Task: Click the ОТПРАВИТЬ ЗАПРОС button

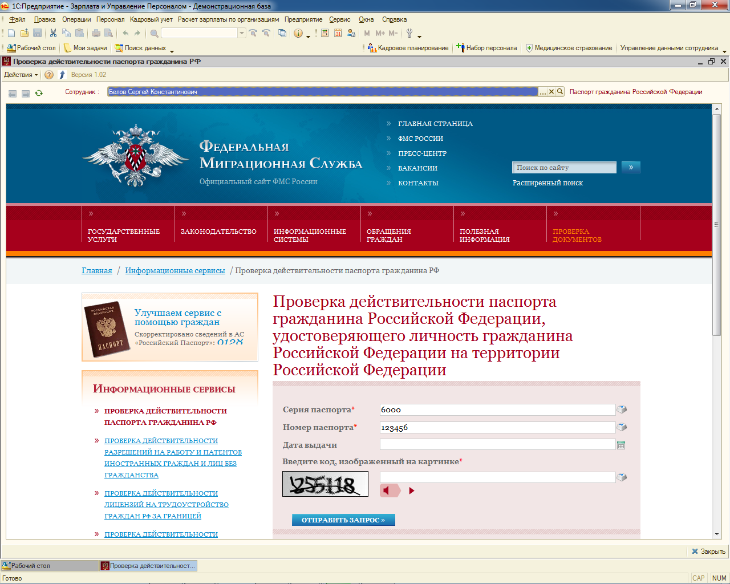Action: tap(343, 520)
